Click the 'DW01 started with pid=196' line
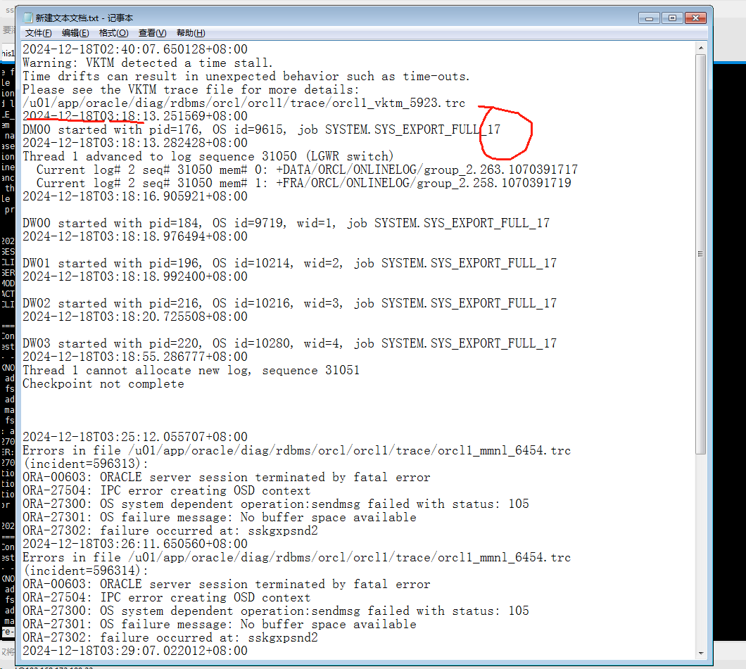Viewport: 746px width, 669px height. pyautogui.click(x=290, y=263)
